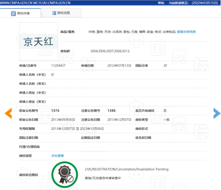Select application date 2012年07月13日
The image size is (221, 190).
click(x=119, y=66)
